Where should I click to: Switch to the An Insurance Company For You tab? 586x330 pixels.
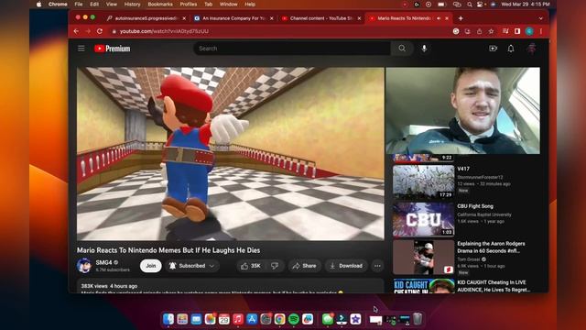coord(233,18)
